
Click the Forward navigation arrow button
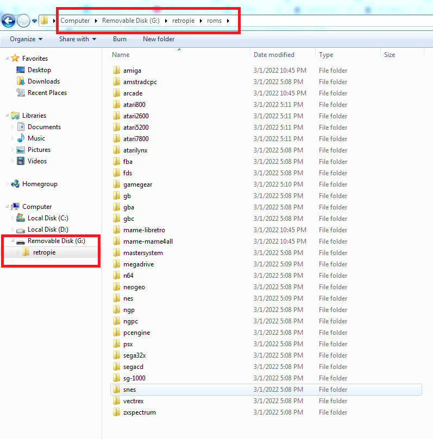[23, 21]
